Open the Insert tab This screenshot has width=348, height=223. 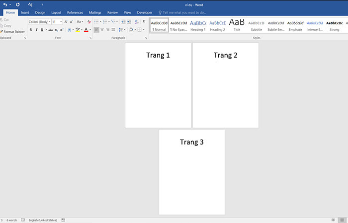tap(25, 12)
